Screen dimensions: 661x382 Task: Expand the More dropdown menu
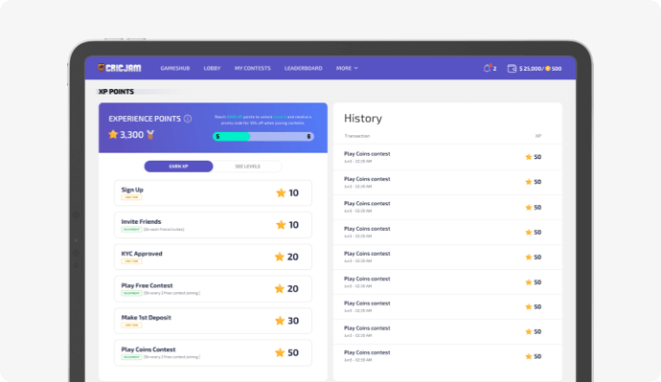(x=347, y=68)
